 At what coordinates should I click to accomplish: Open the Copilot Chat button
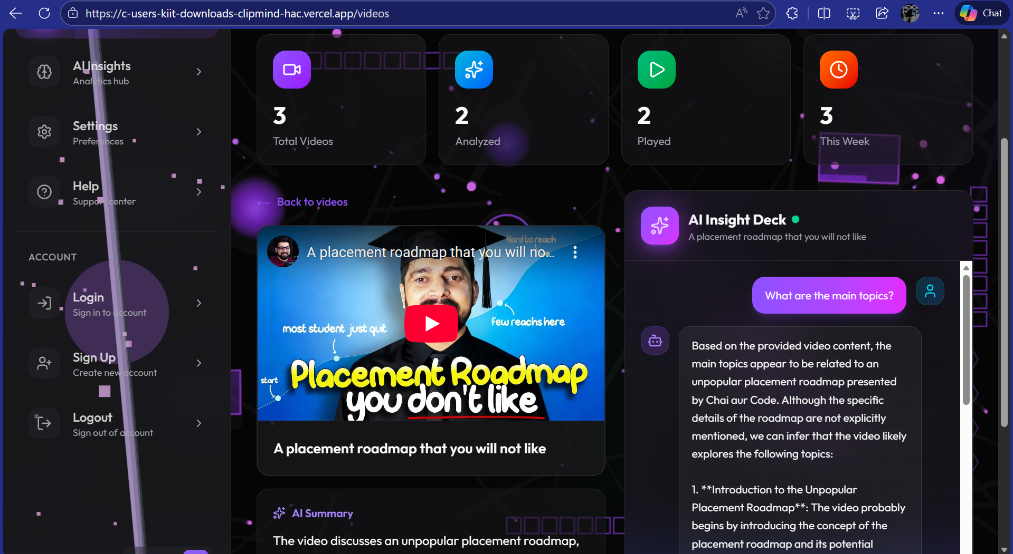[982, 13]
